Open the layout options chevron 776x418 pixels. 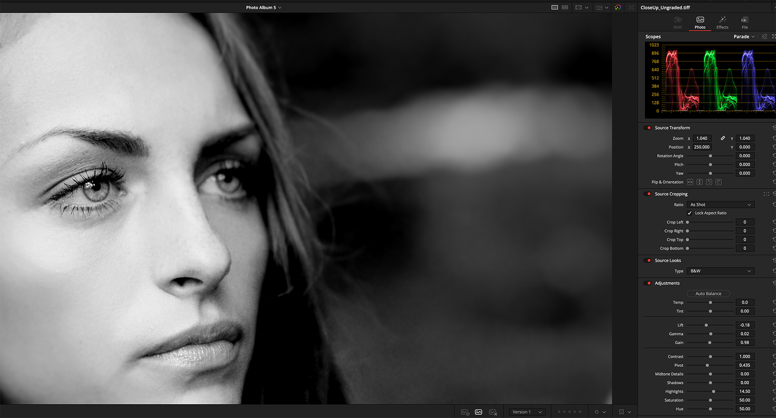coord(607,8)
